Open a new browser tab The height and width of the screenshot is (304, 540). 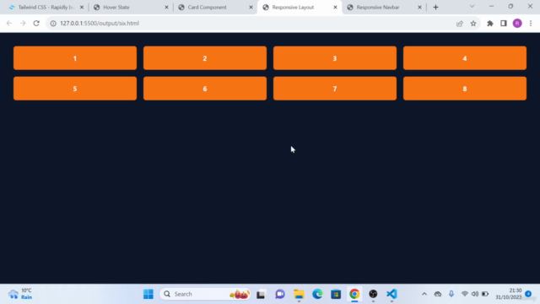[x=435, y=8]
